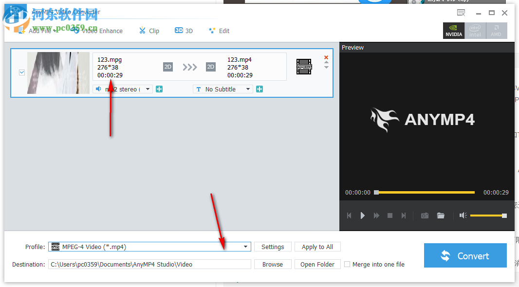This screenshot has width=519, height=287.
Task: Remove 123.mpg with the red X
Action: (326, 57)
